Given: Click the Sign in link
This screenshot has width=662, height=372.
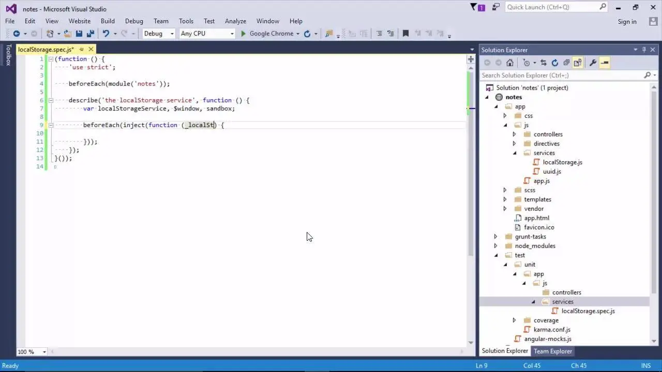Looking at the screenshot, I should point(627,22).
